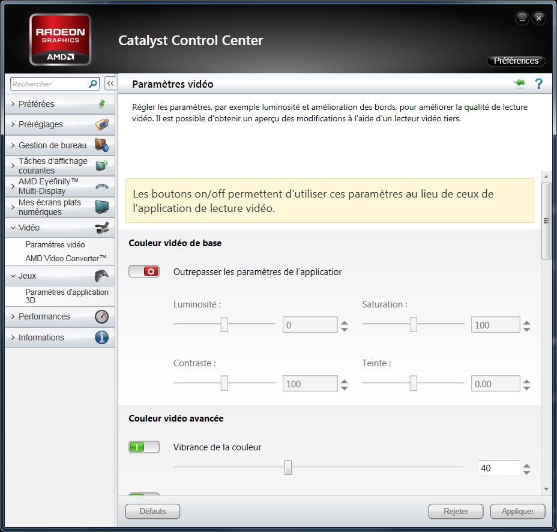Click the scrollbar down arrow
This screenshot has width=557, height=532.
pos(546,489)
